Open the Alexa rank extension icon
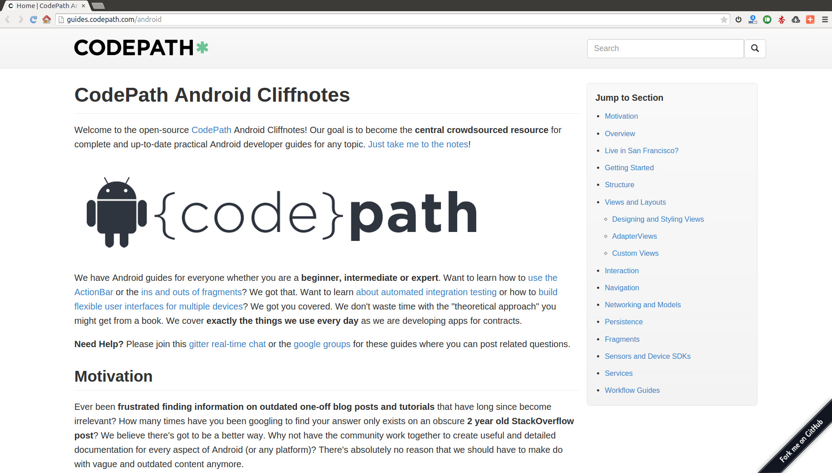Screen dimensions: 832x473 pos(753,19)
